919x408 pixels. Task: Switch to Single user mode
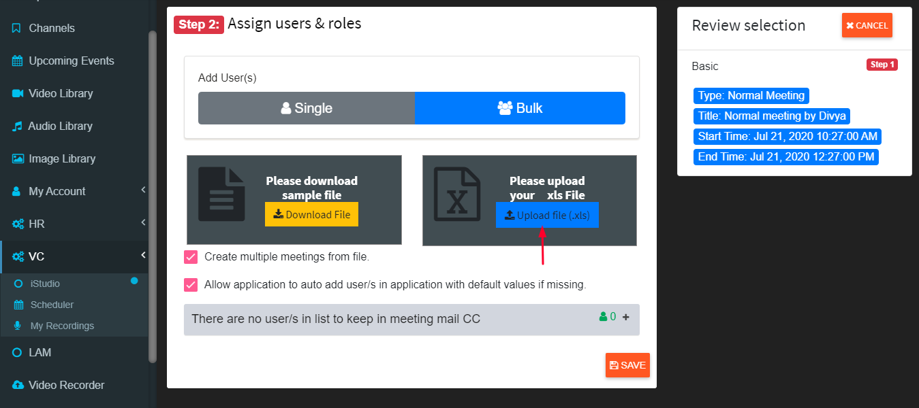click(x=307, y=108)
